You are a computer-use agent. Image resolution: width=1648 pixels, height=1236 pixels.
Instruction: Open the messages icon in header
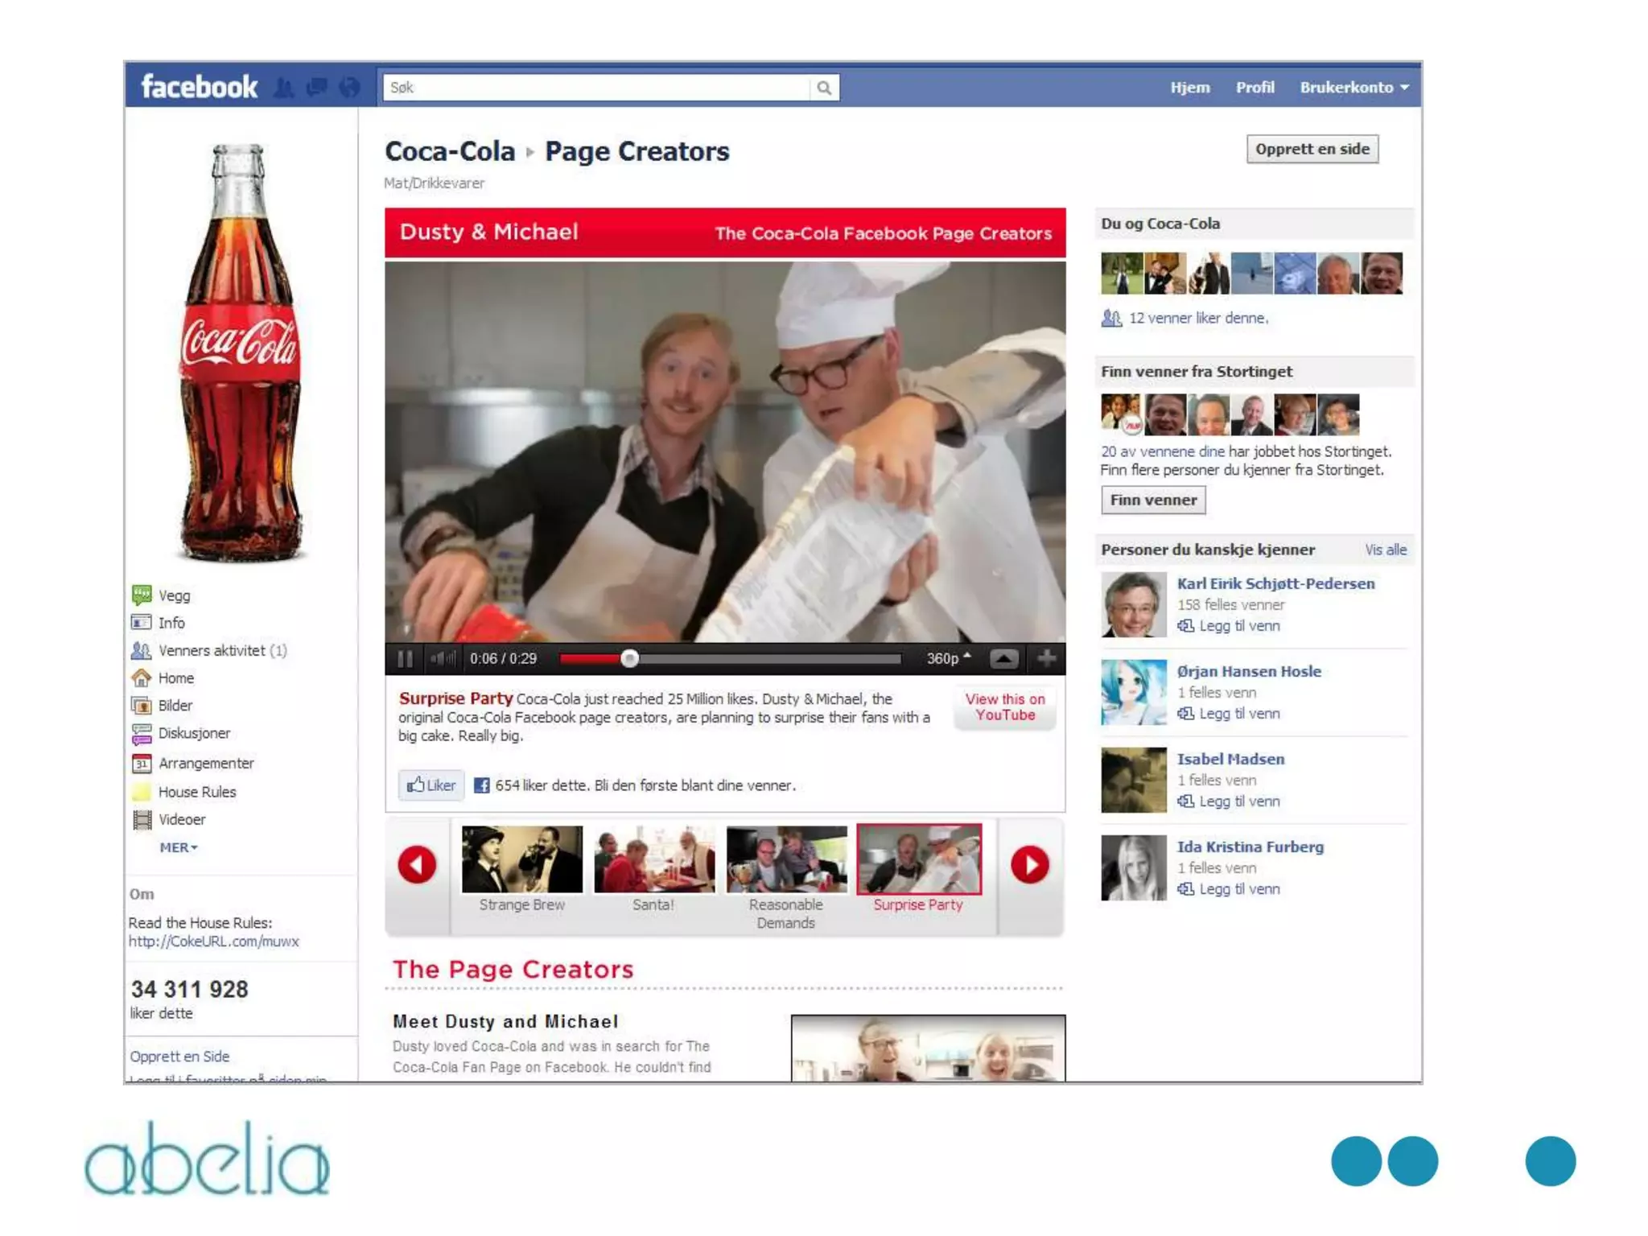(x=317, y=88)
